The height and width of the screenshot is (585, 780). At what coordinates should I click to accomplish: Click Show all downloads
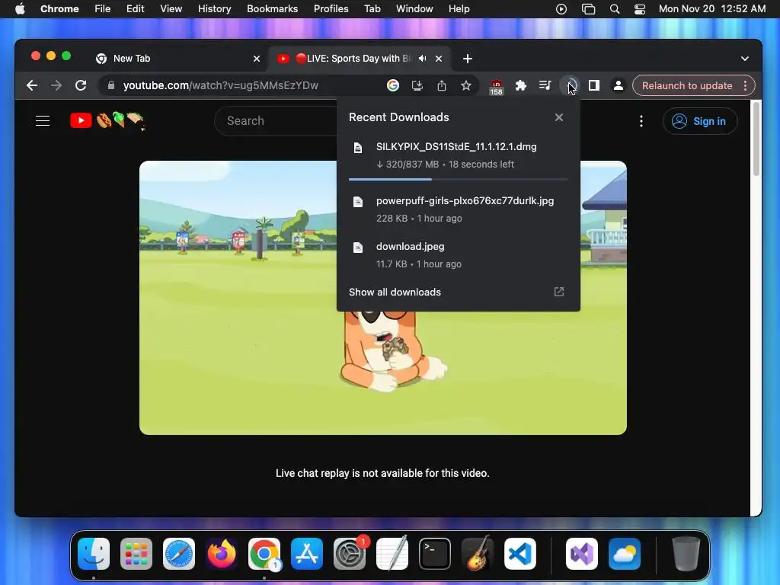[x=458, y=292]
